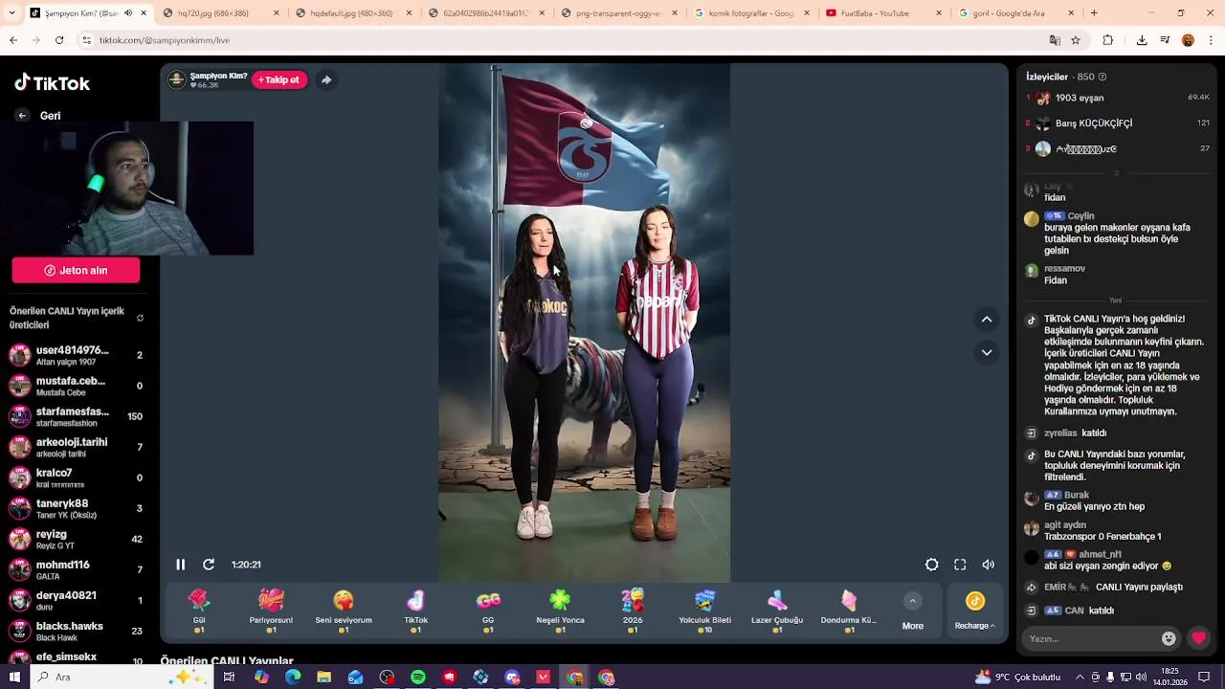Send the Dondurma Kü... gift
1225x689 pixels.
click(x=849, y=610)
